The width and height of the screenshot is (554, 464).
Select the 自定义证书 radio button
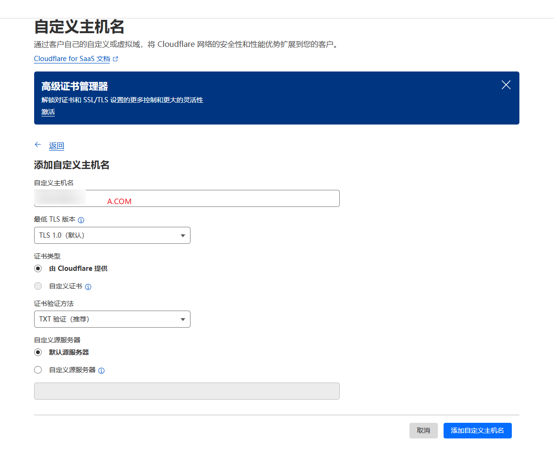coord(38,286)
